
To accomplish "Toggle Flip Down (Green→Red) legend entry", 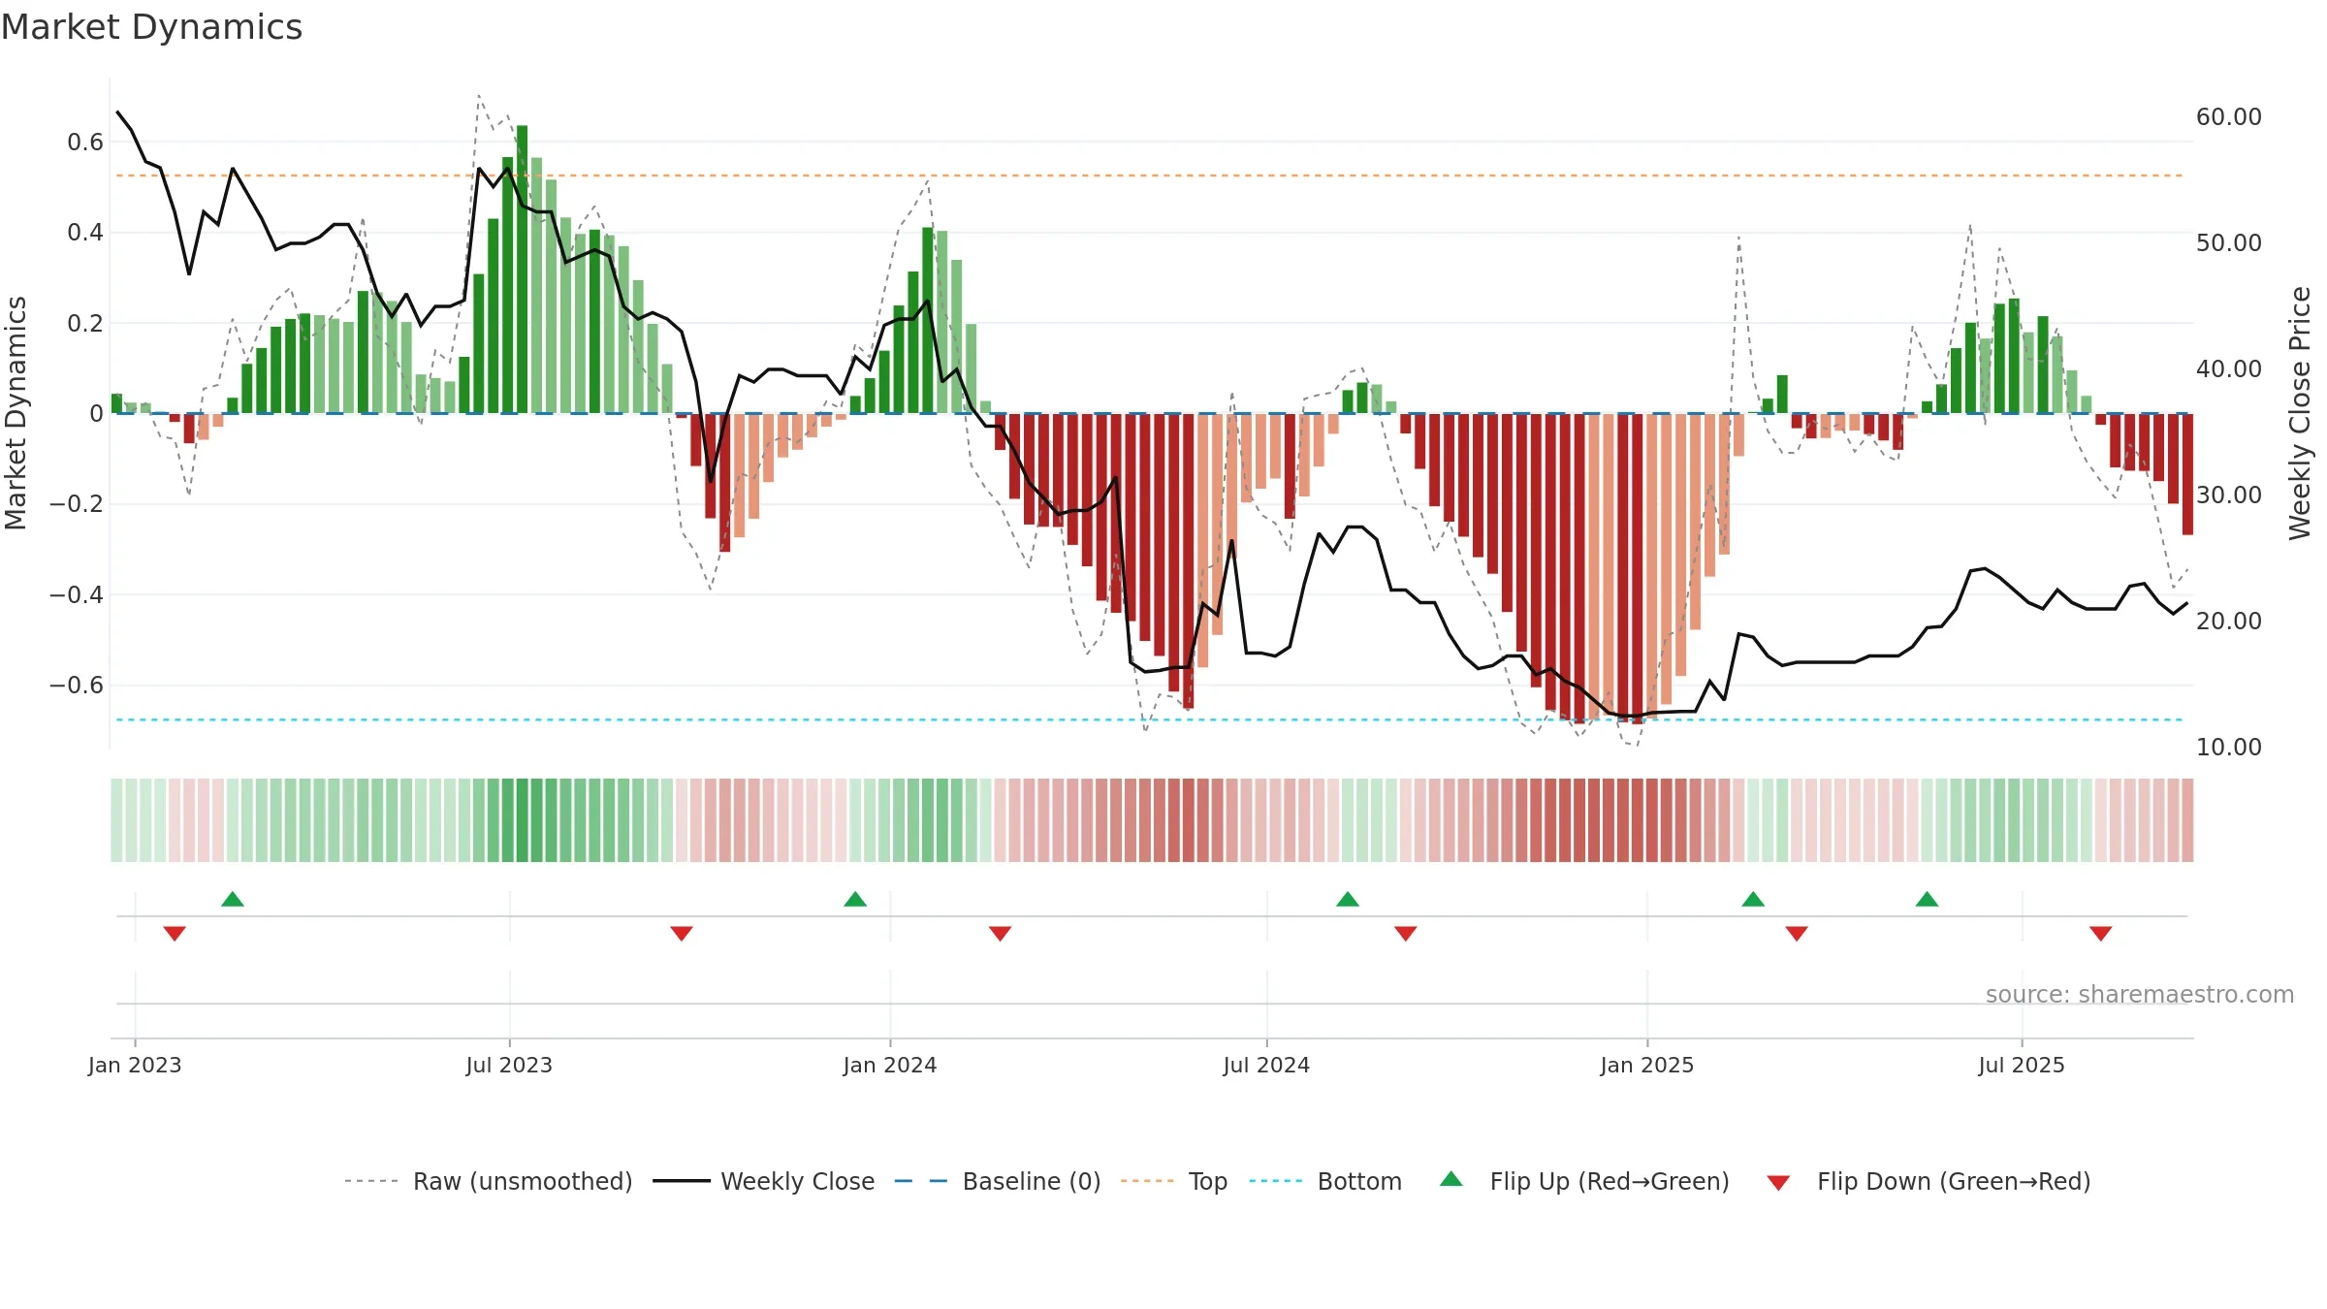I will pos(1928,1181).
